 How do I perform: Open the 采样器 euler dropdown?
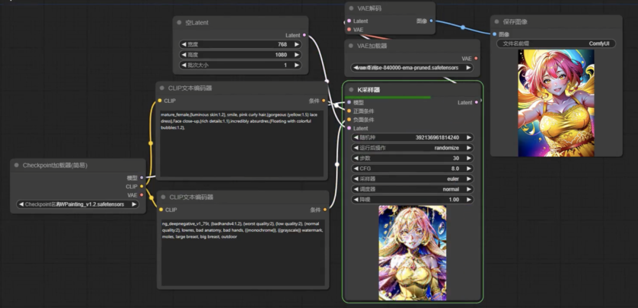[412, 179]
